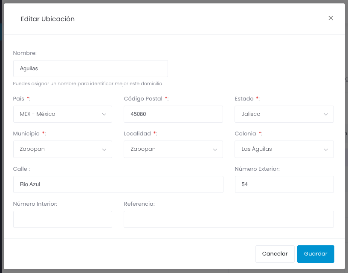The image size is (348, 273).
Task: Click the Cancelar button
Action: point(275,254)
